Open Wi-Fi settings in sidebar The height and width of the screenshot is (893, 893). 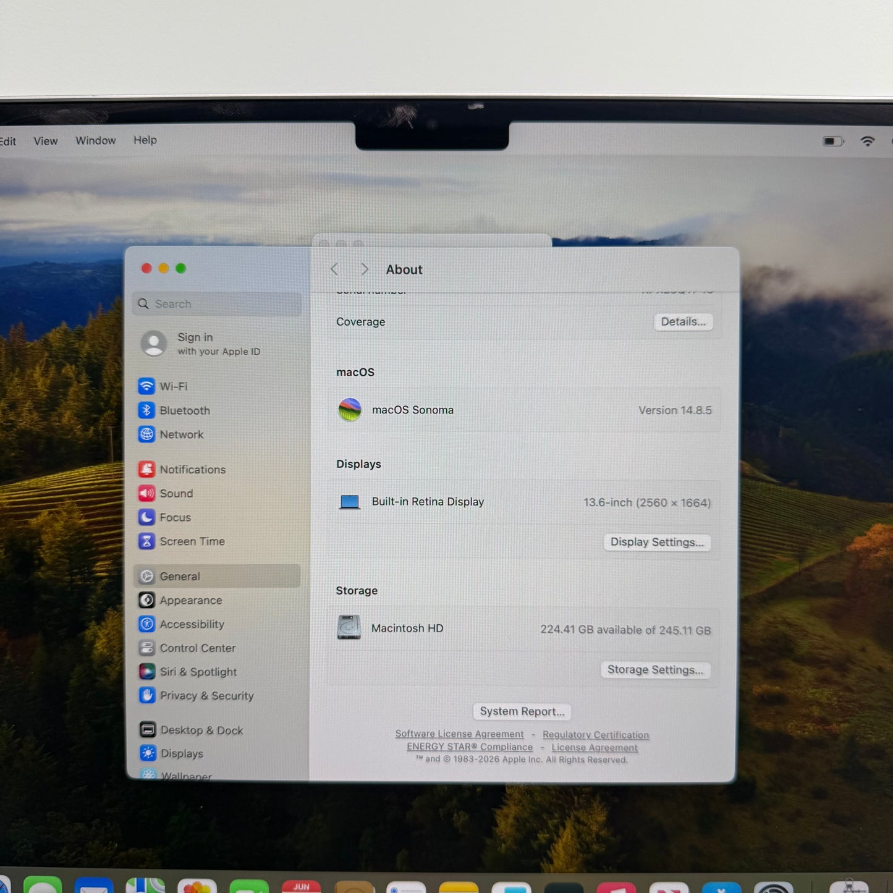pyautogui.click(x=163, y=386)
